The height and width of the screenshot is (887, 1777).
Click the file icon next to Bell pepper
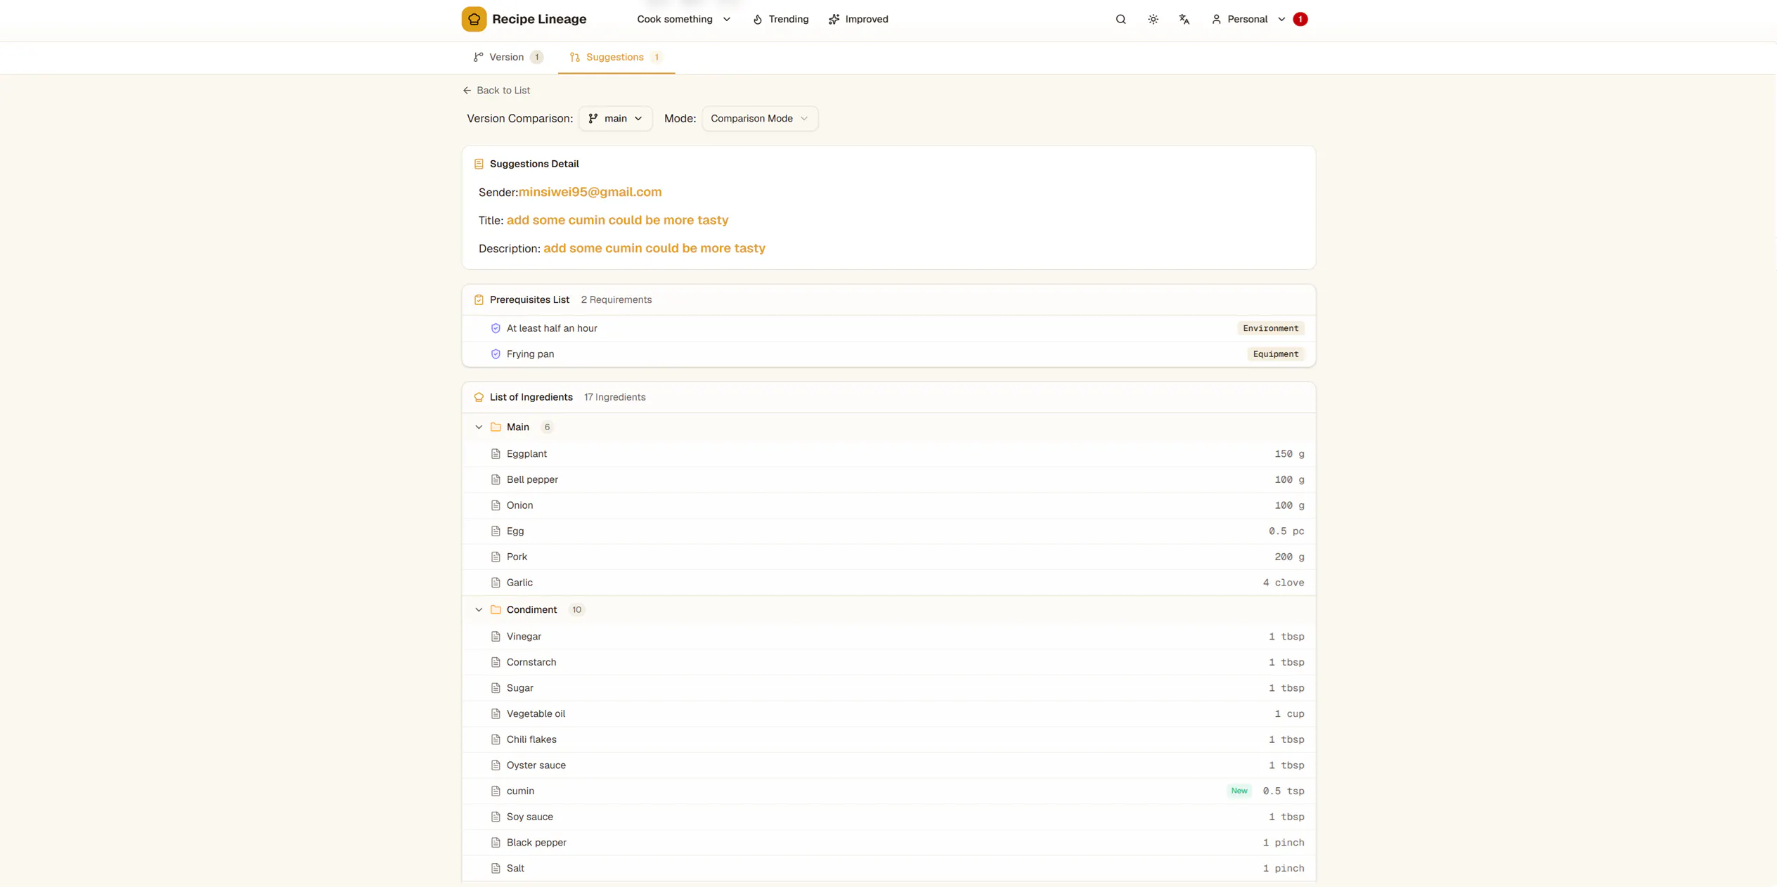(496, 479)
